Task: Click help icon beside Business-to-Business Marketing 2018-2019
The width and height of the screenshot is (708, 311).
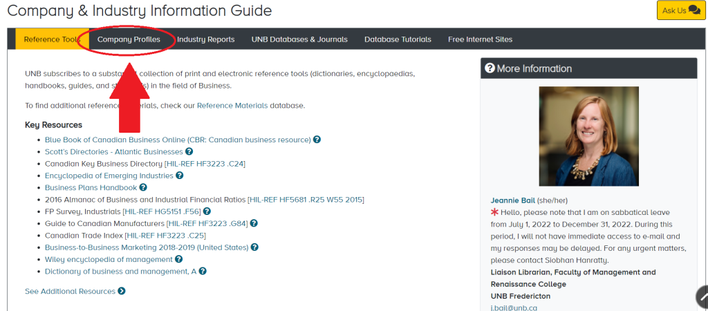Action: (254, 247)
